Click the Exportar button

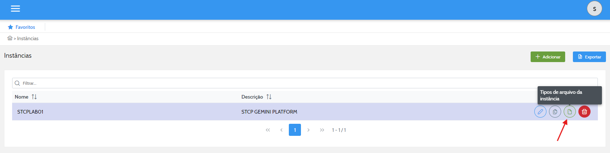pyautogui.click(x=589, y=57)
